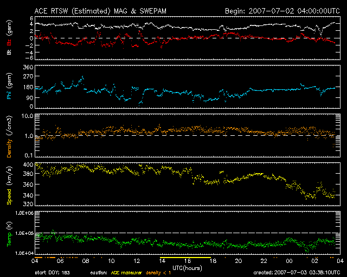The image size is (347, 277).
Task: Click the '12' hour label on the time axis
Action: (137, 261)
